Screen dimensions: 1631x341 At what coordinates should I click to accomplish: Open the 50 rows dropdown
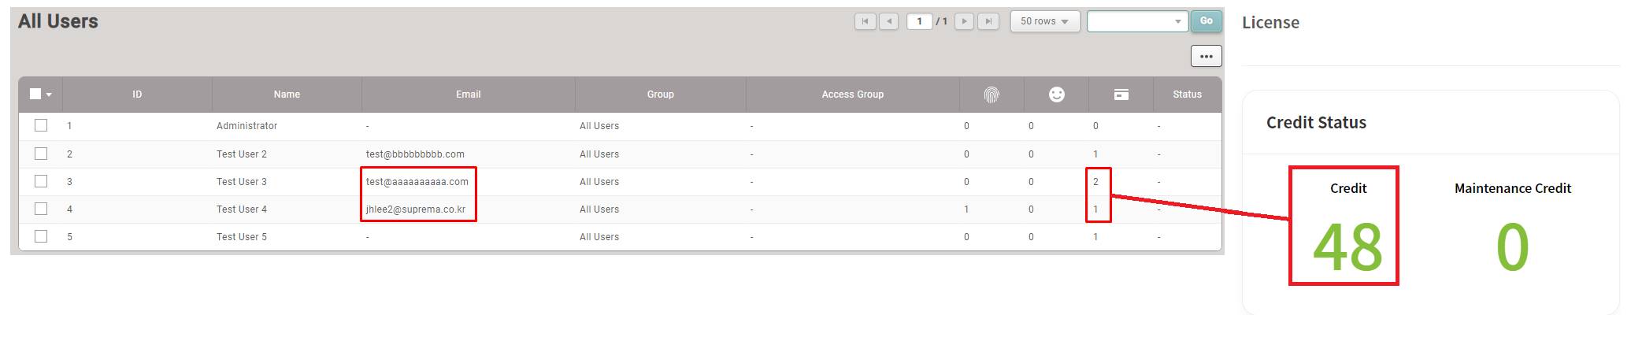tap(1044, 21)
